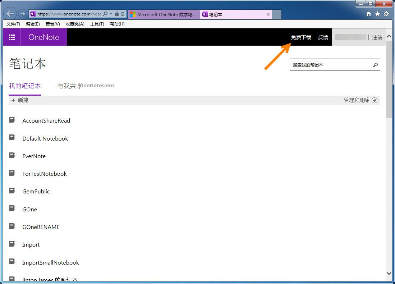Open the 文件(F) menu

coord(13,24)
